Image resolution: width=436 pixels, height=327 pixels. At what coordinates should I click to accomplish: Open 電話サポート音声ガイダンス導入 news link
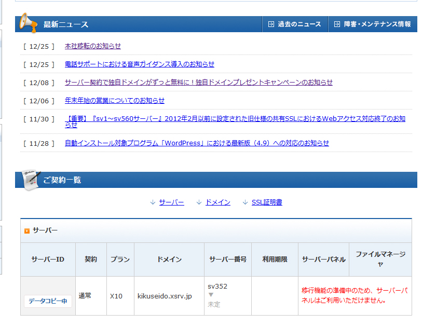pos(139,64)
